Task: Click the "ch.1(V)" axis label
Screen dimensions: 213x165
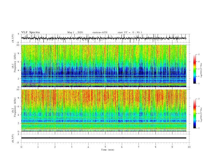Action: pyautogui.click(x=13, y=38)
